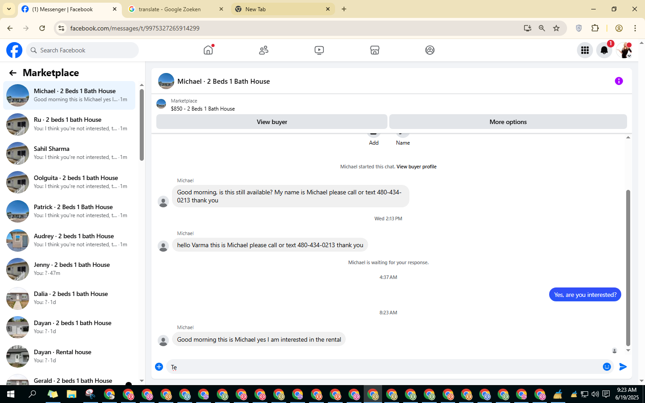Open the zoom magnifier icon in address bar
This screenshot has height=403, width=645.
542,28
